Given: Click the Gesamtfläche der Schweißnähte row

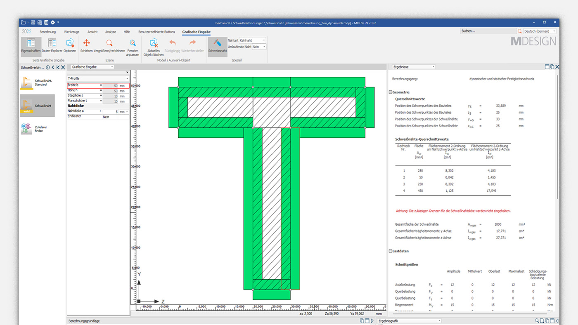Looking at the screenshot, I should (x=460, y=224).
